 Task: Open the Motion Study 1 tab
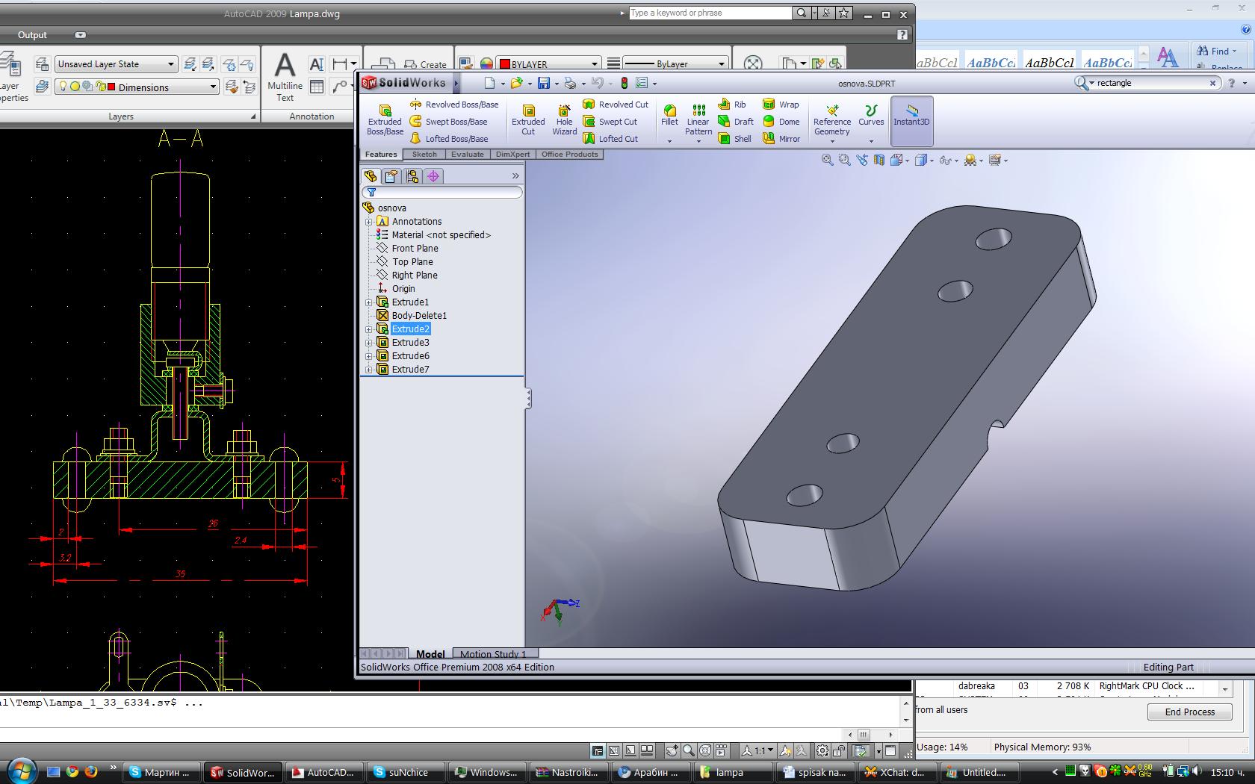(x=492, y=654)
